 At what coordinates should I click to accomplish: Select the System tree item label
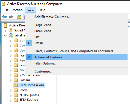(x=25, y=80)
